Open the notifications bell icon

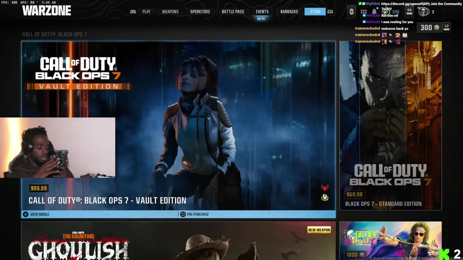pyautogui.click(x=374, y=12)
